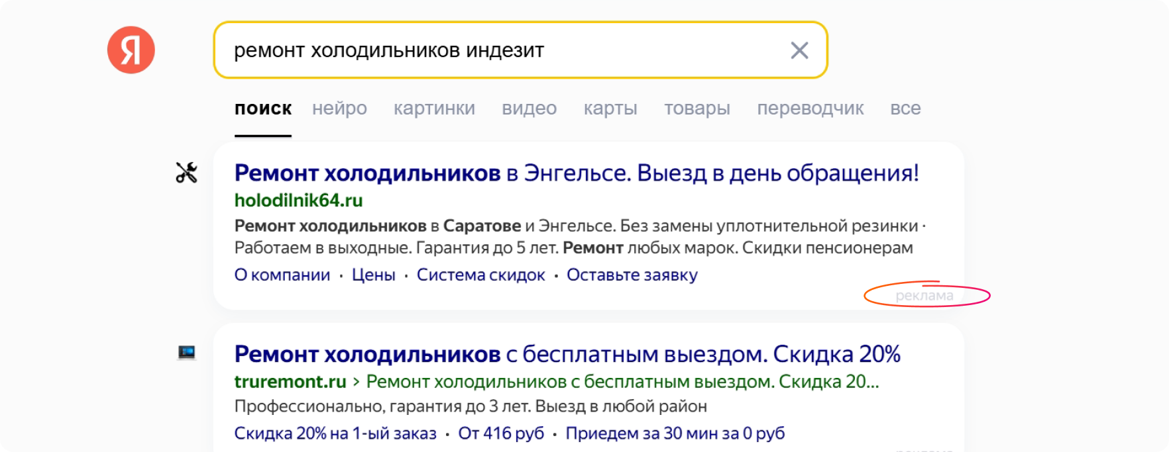Click the Yandex logo icon
The width and height of the screenshot is (1169, 452).
(x=131, y=50)
